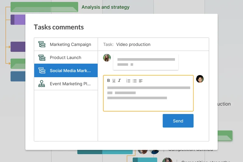The height and width of the screenshot is (162, 243).
Task: Click the female commenter's avatar
Action: coord(107,58)
